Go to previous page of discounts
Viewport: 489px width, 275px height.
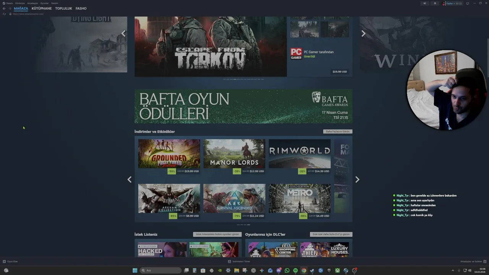(130, 180)
